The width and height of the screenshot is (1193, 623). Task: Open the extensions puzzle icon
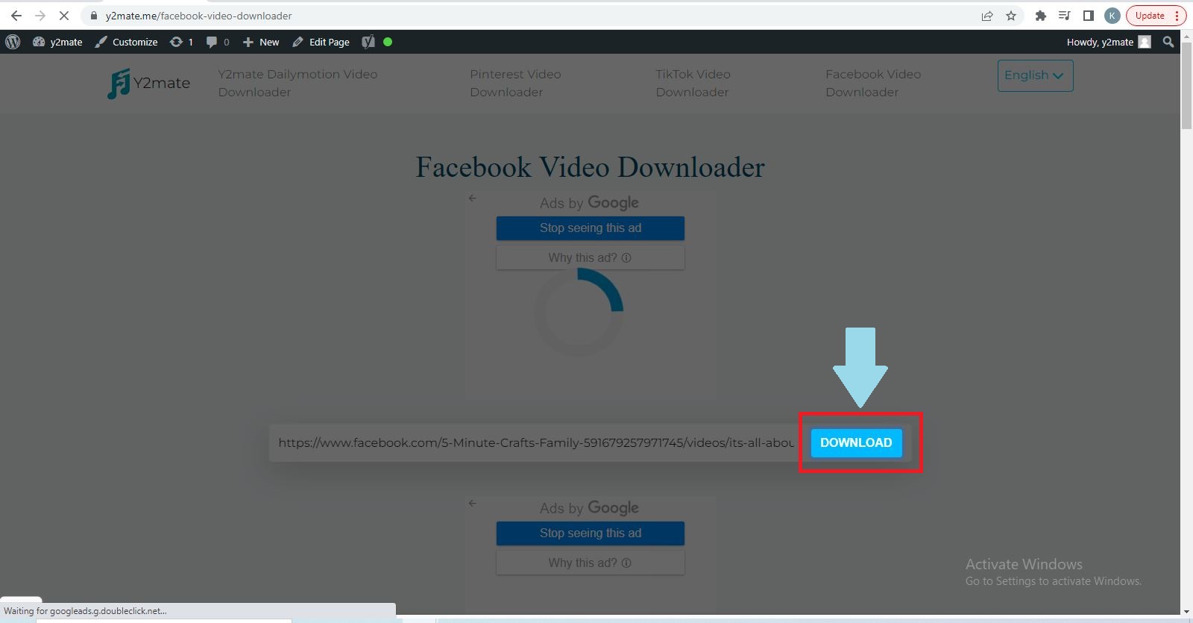pos(1041,16)
